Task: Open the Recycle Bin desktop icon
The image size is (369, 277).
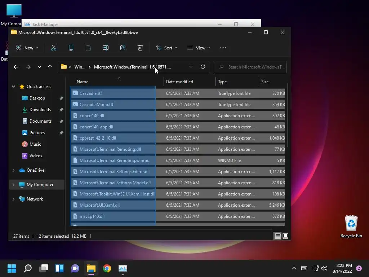Action: click(x=351, y=227)
